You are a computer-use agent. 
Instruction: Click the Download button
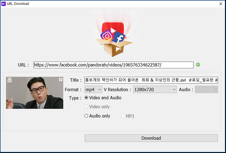(151, 138)
